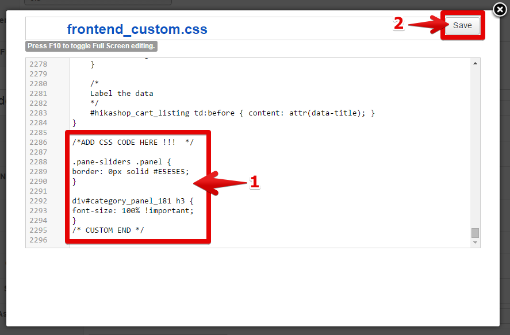Place cursor in ADD CSS CODE HERE comment

132,142
